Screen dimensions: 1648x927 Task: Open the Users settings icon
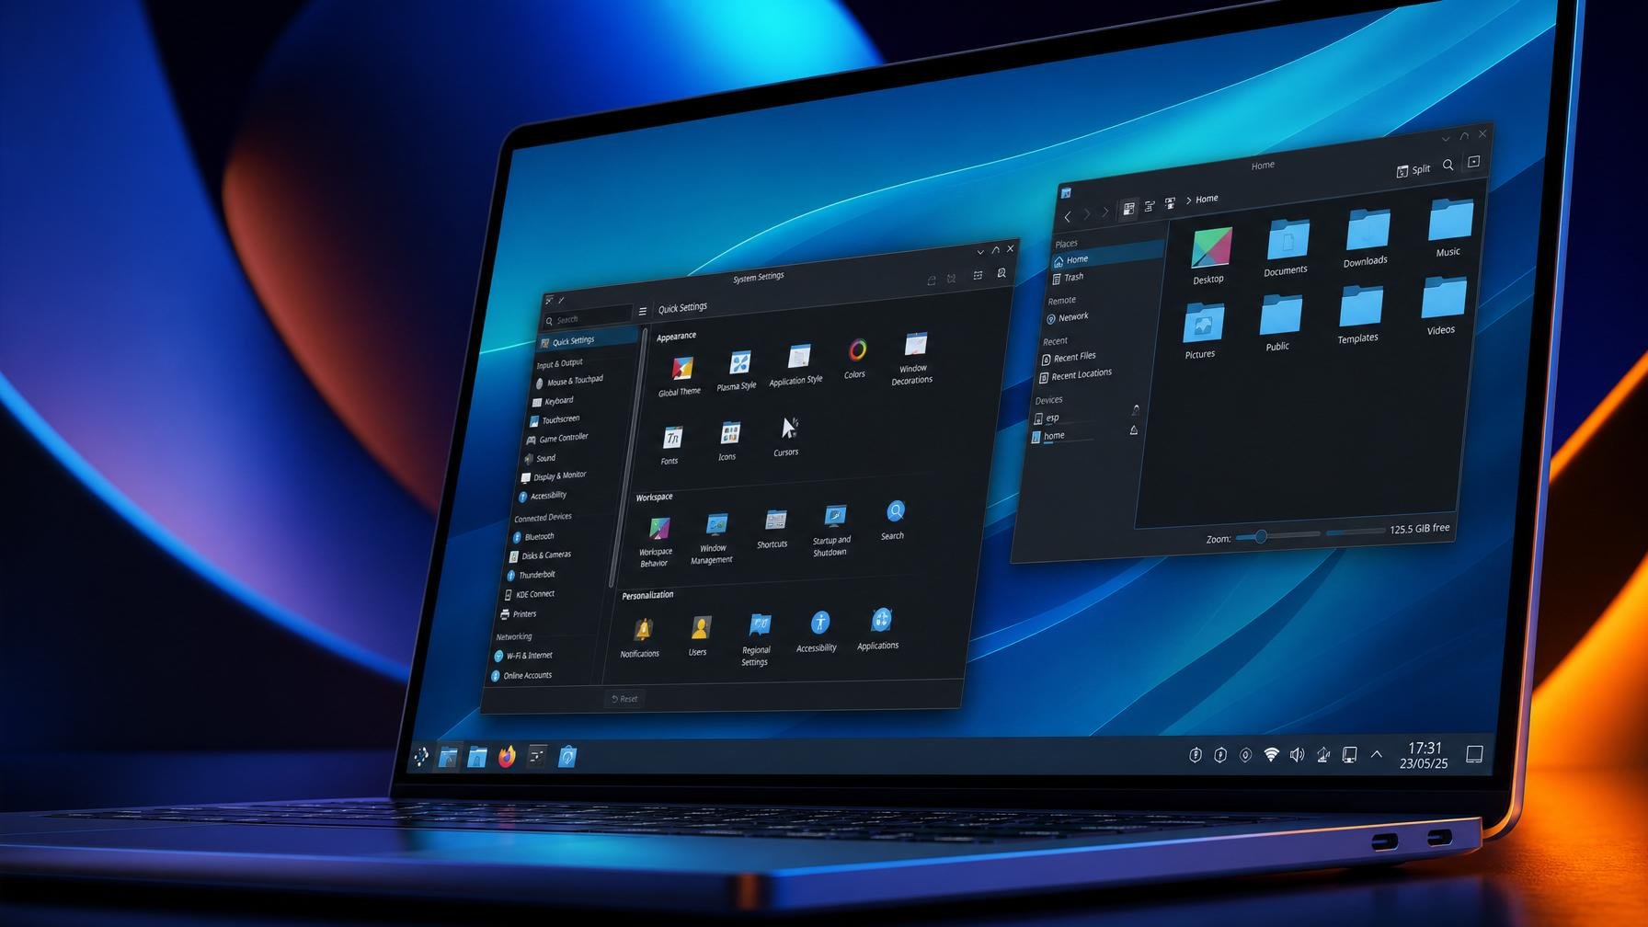(699, 635)
